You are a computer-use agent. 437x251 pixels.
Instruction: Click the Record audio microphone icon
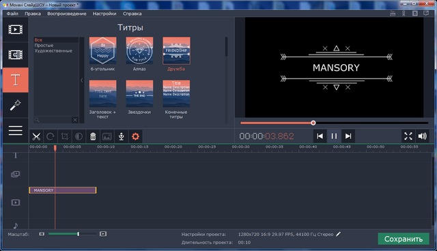(122, 136)
